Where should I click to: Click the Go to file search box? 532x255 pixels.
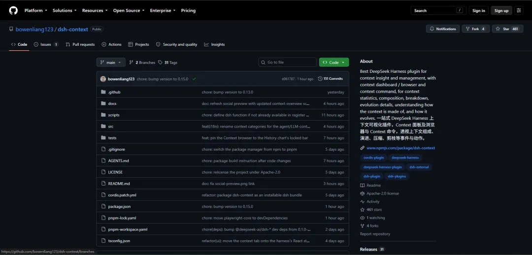pos(287,63)
